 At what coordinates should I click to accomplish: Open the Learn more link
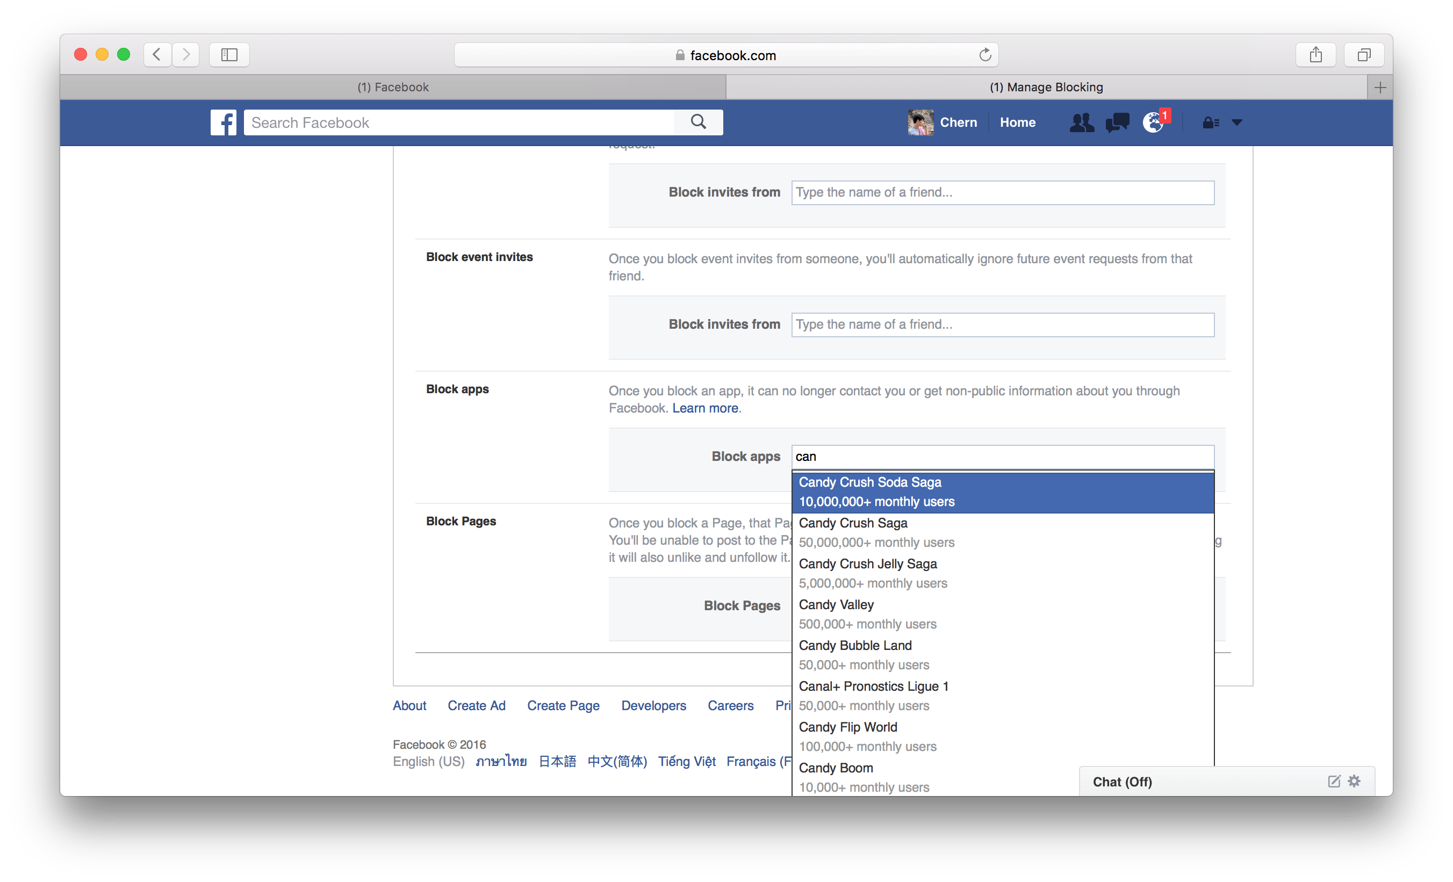[x=705, y=408]
